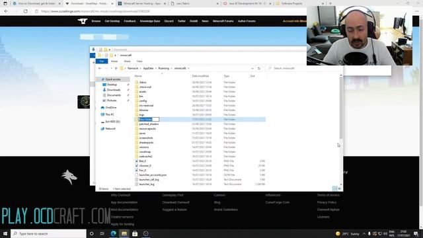The width and height of the screenshot is (423, 238).
Task: Switch to the Minecraft Server Hosting tab
Action: tap(142, 3)
